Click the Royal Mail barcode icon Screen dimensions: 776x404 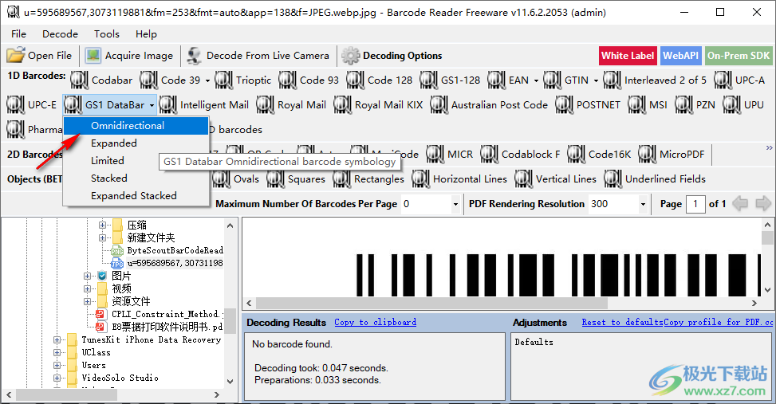coord(265,105)
